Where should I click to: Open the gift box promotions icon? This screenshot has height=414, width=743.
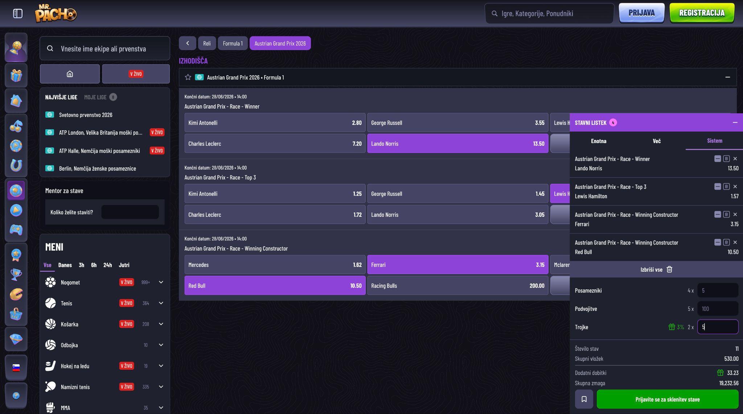16,76
